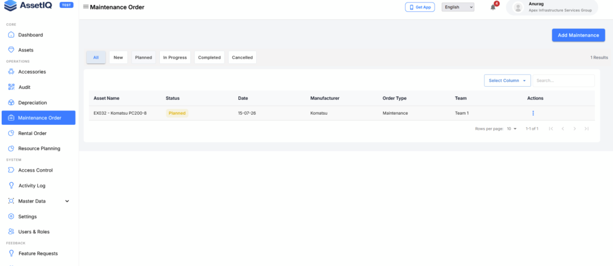Open Depreciation page

point(32,103)
